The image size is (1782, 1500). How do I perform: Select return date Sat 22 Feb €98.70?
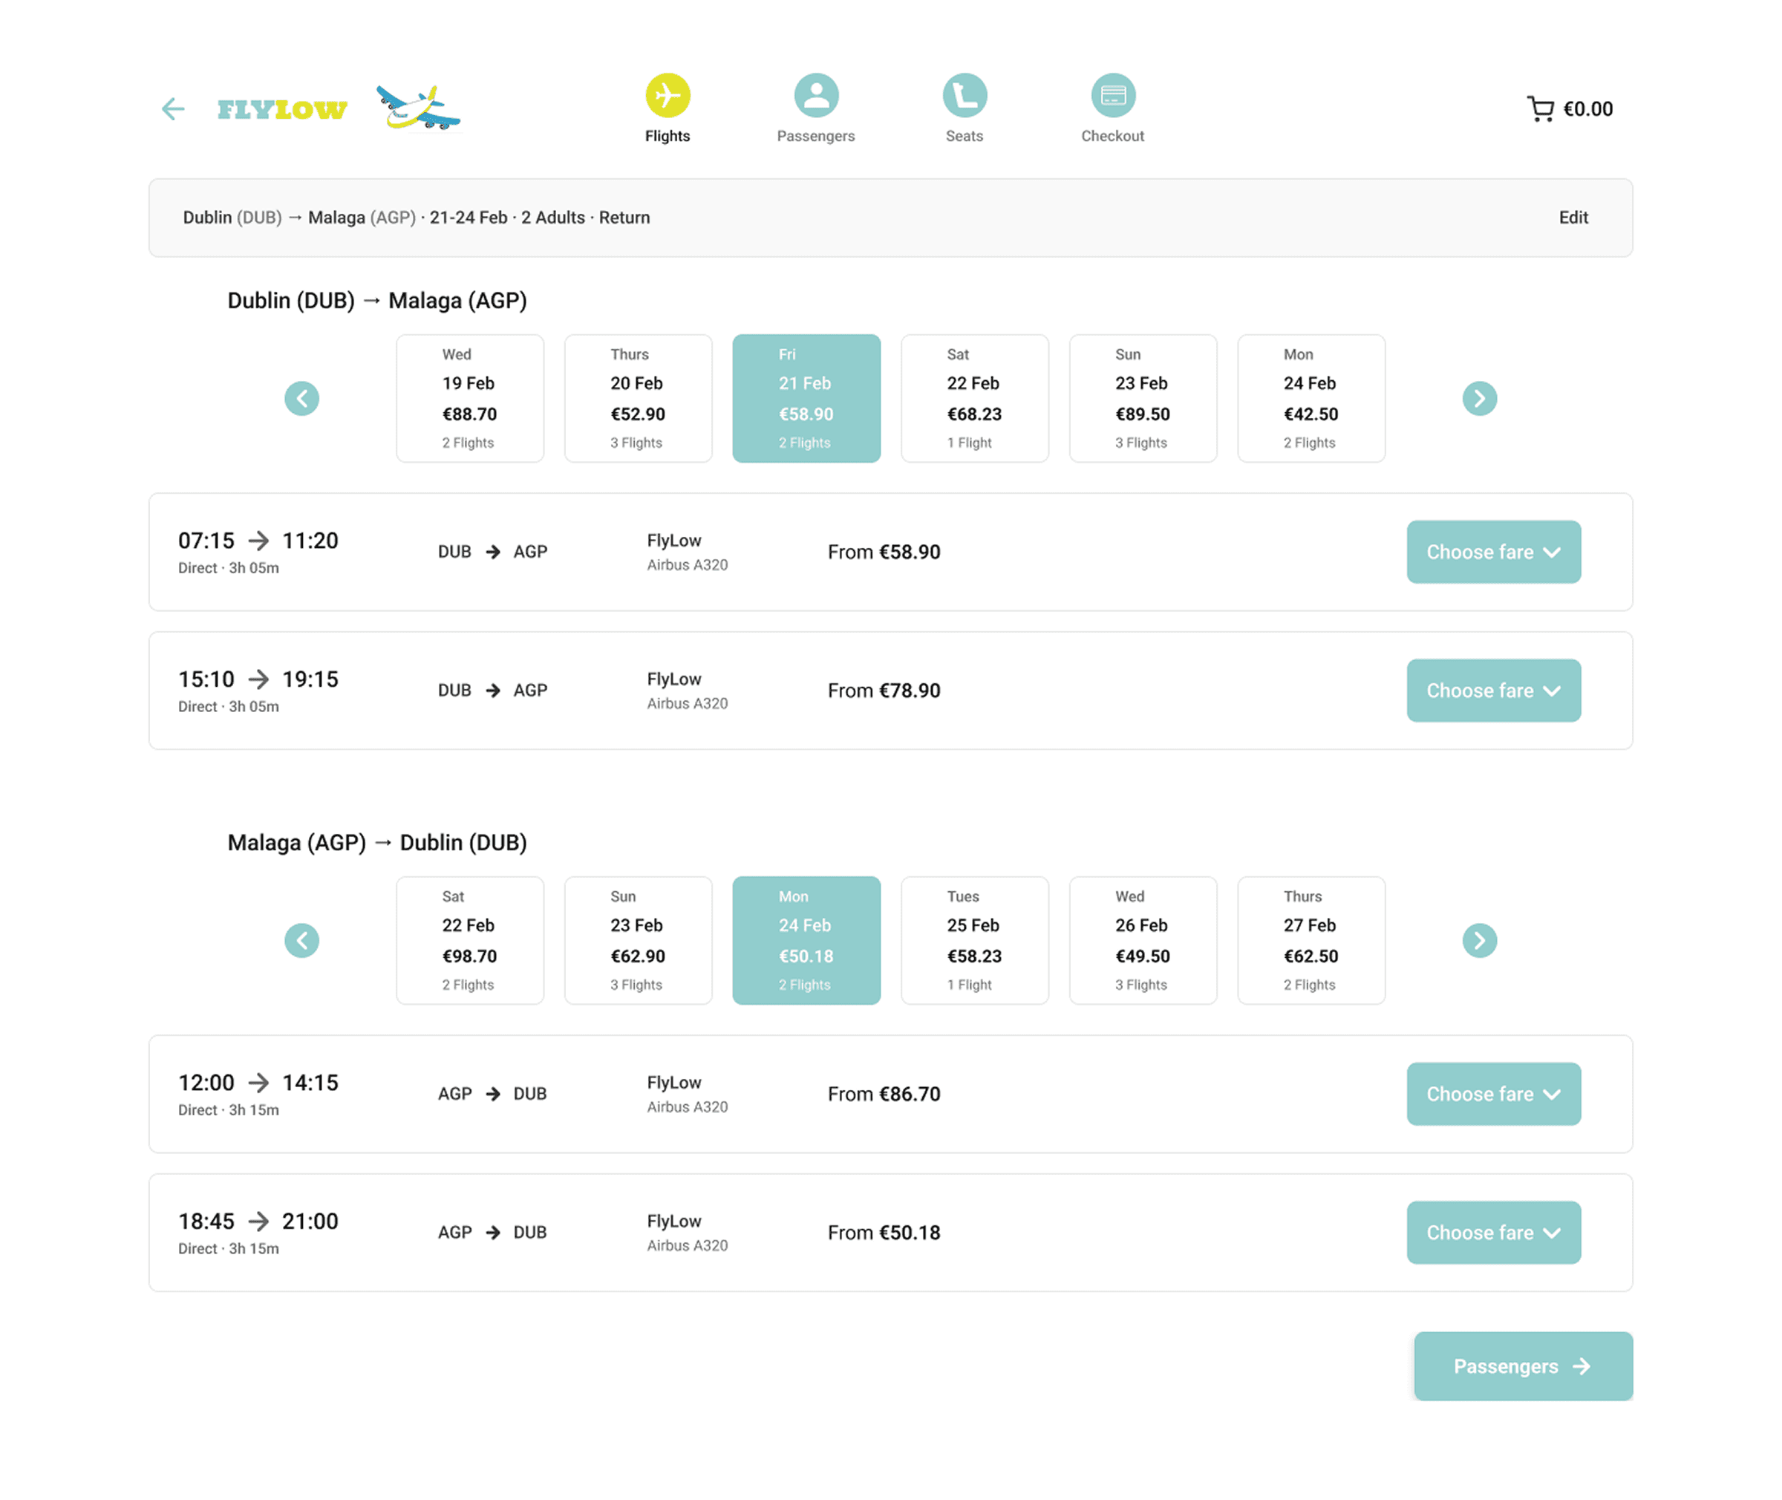[469, 939]
